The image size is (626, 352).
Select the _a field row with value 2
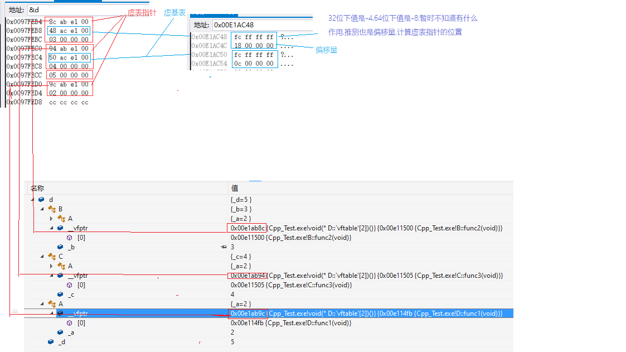(269, 332)
